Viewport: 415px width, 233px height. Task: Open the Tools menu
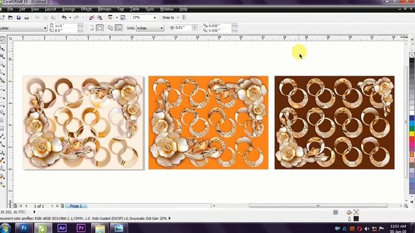tap(150, 9)
